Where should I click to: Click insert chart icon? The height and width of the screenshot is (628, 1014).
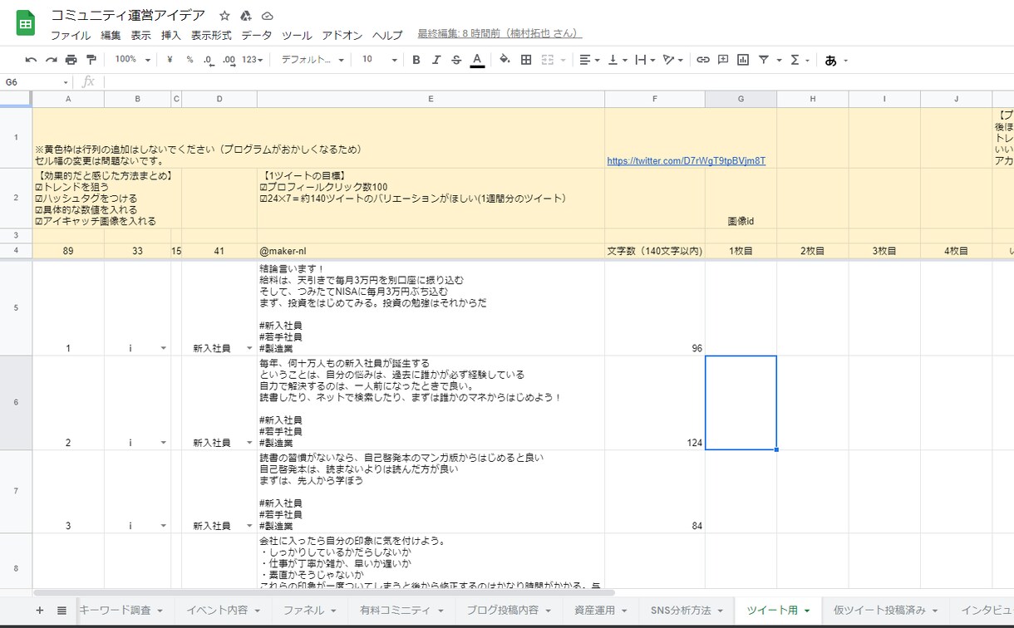coord(743,60)
